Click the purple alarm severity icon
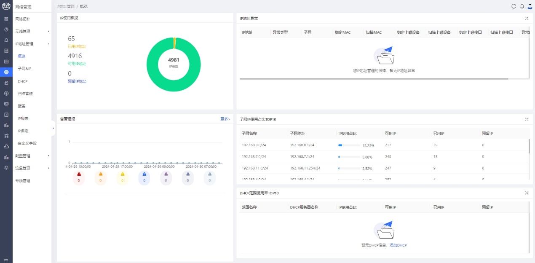The height and width of the screenshot is (263, 535). [166, 174]
